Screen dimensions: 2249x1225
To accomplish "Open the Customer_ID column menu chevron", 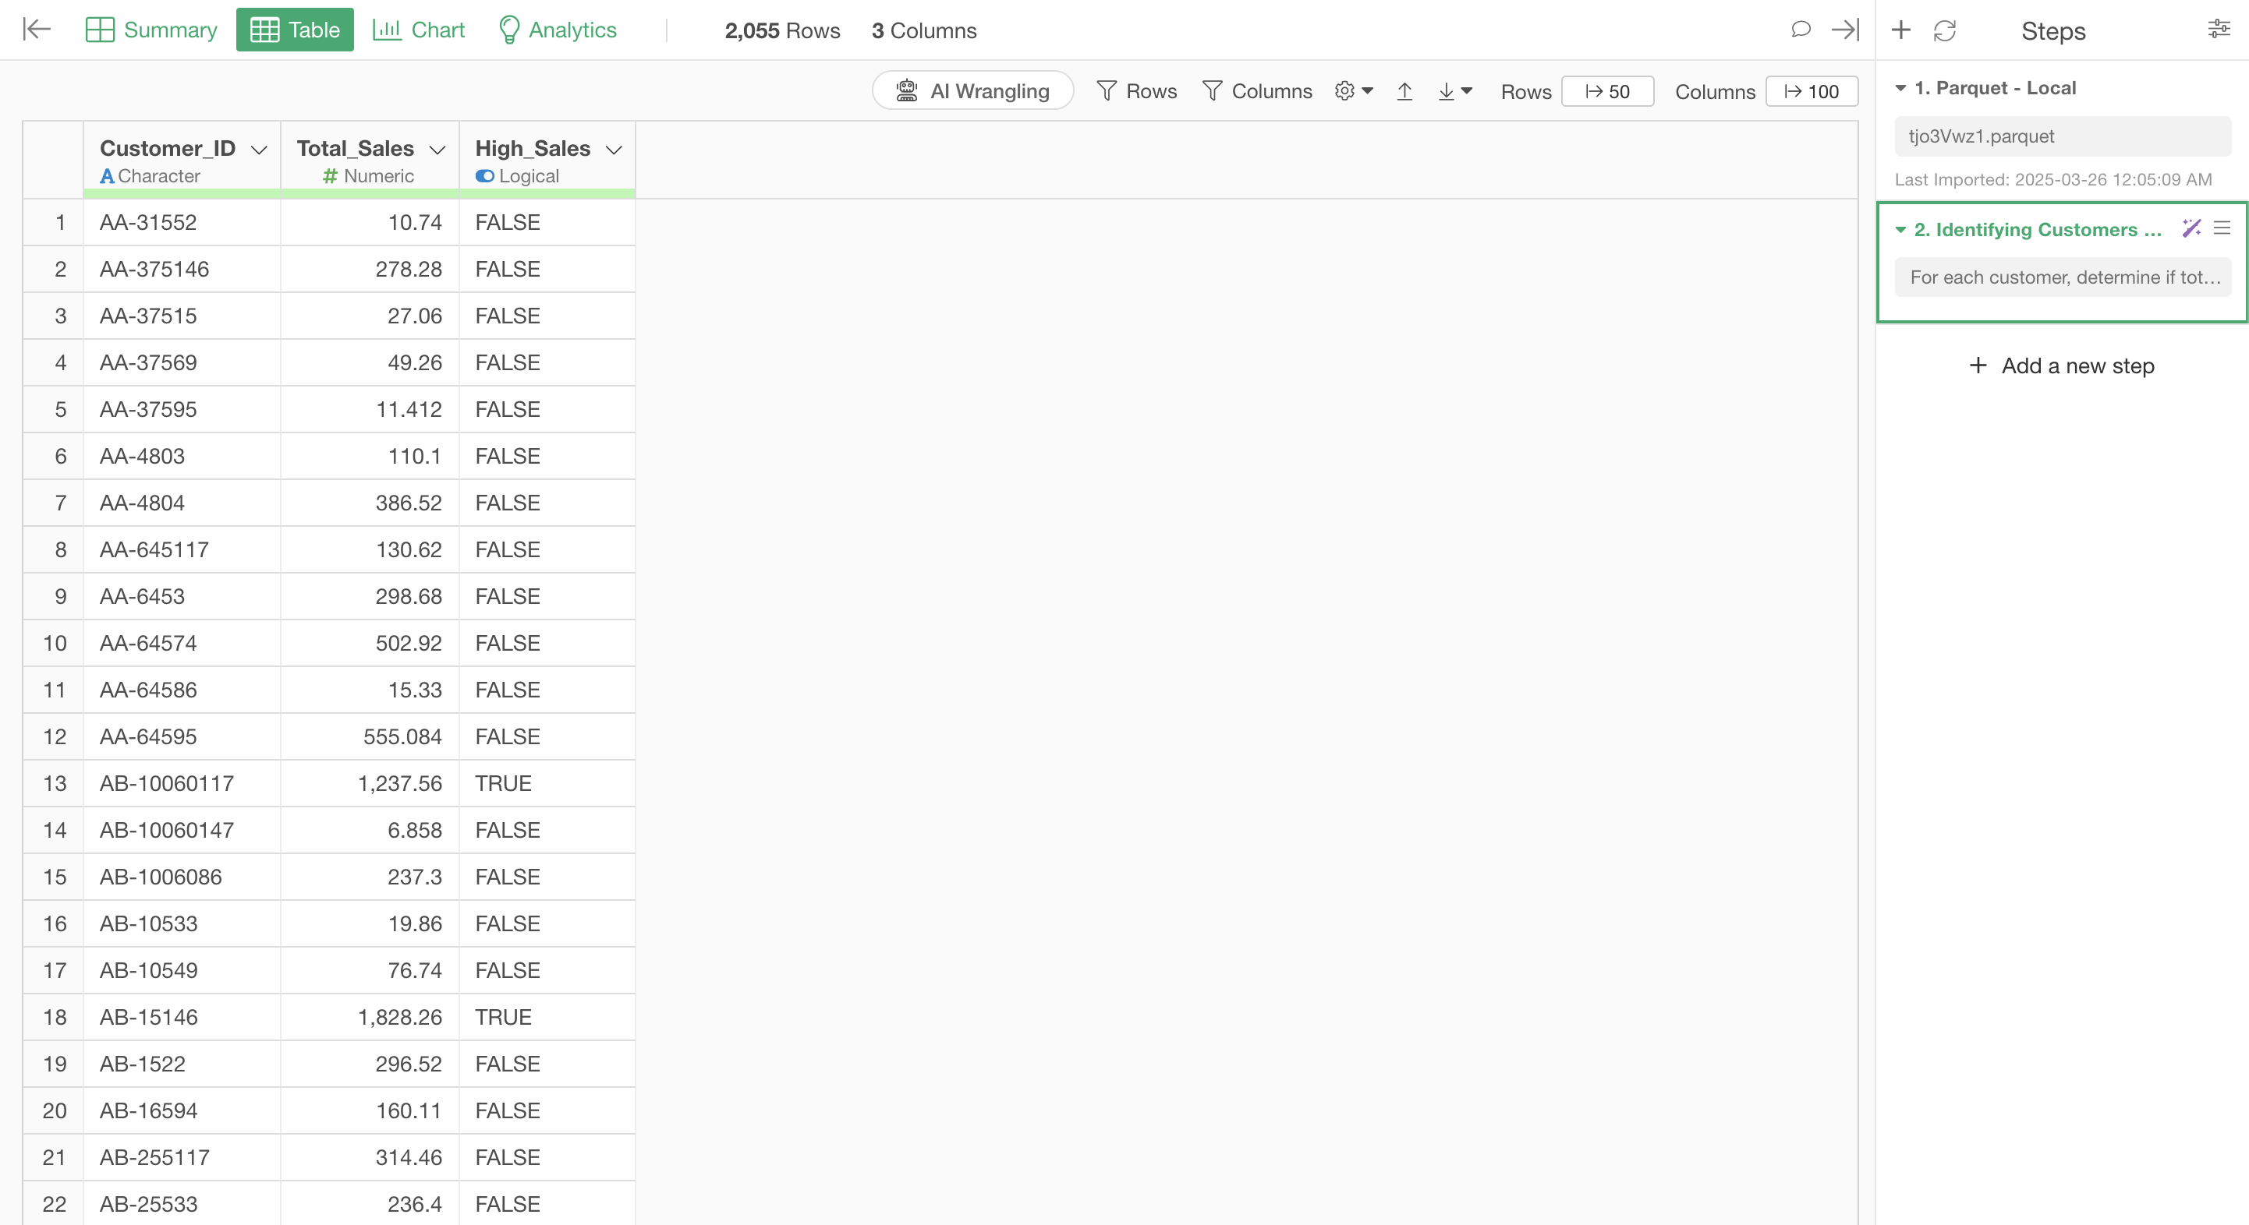I will 258,150.
